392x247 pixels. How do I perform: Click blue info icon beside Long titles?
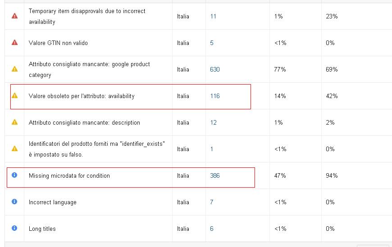click(14, 228)
